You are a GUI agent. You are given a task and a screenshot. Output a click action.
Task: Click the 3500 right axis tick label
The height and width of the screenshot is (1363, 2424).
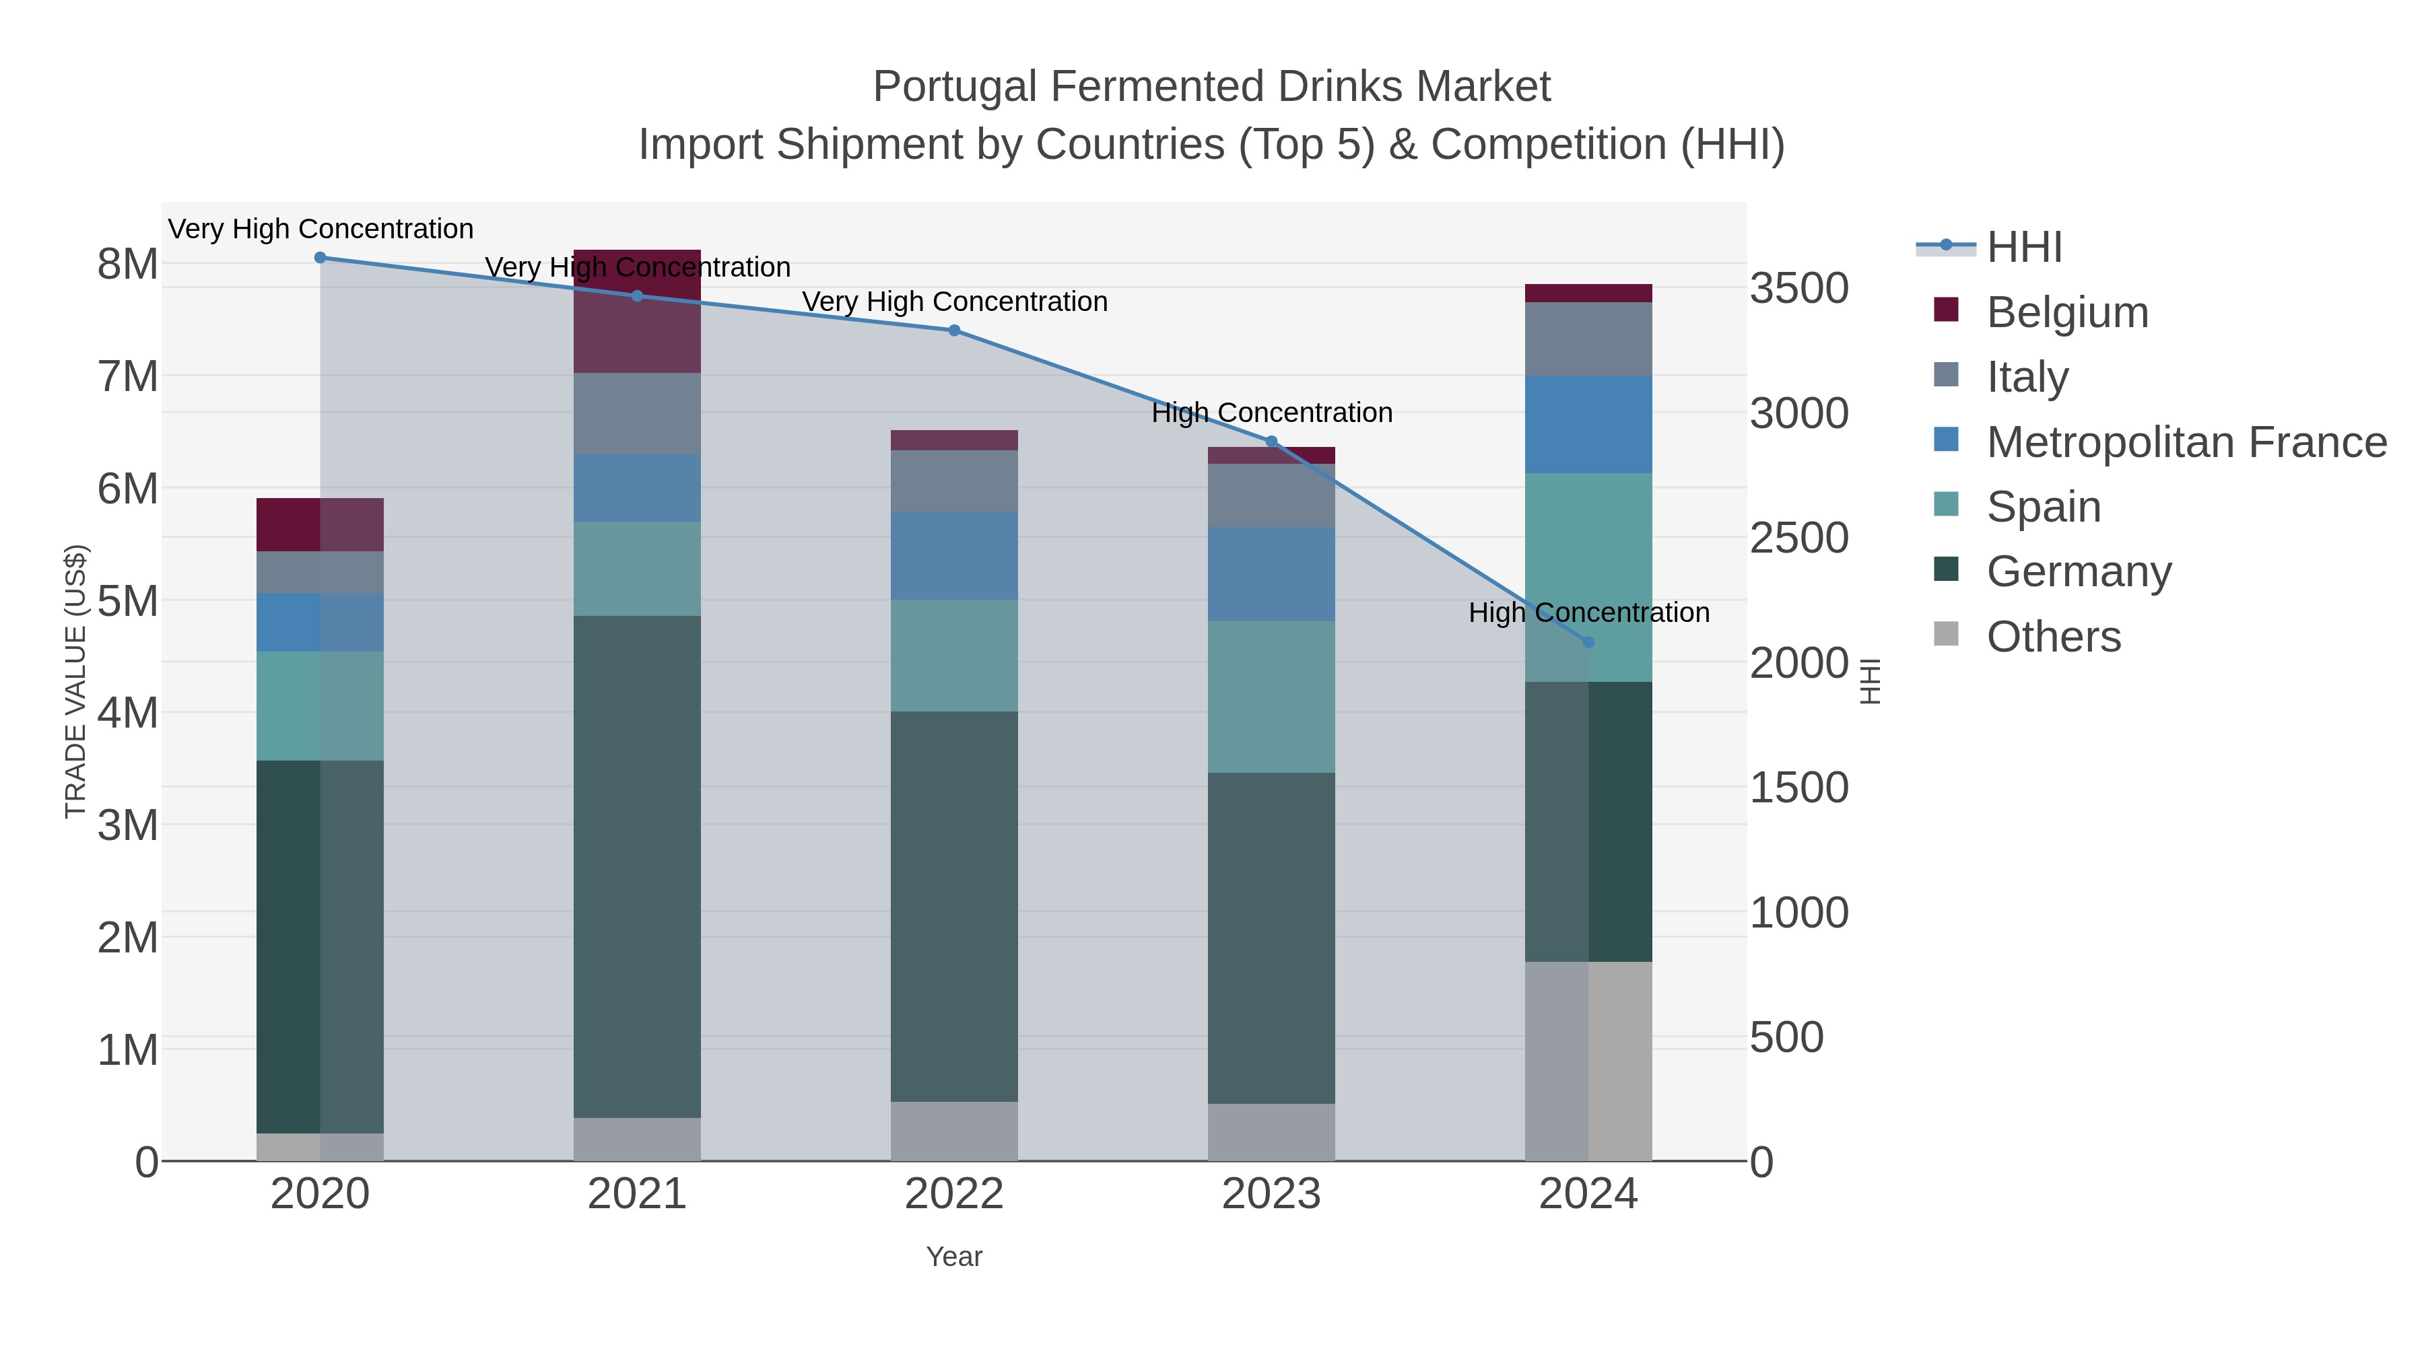pos(1799,288)
